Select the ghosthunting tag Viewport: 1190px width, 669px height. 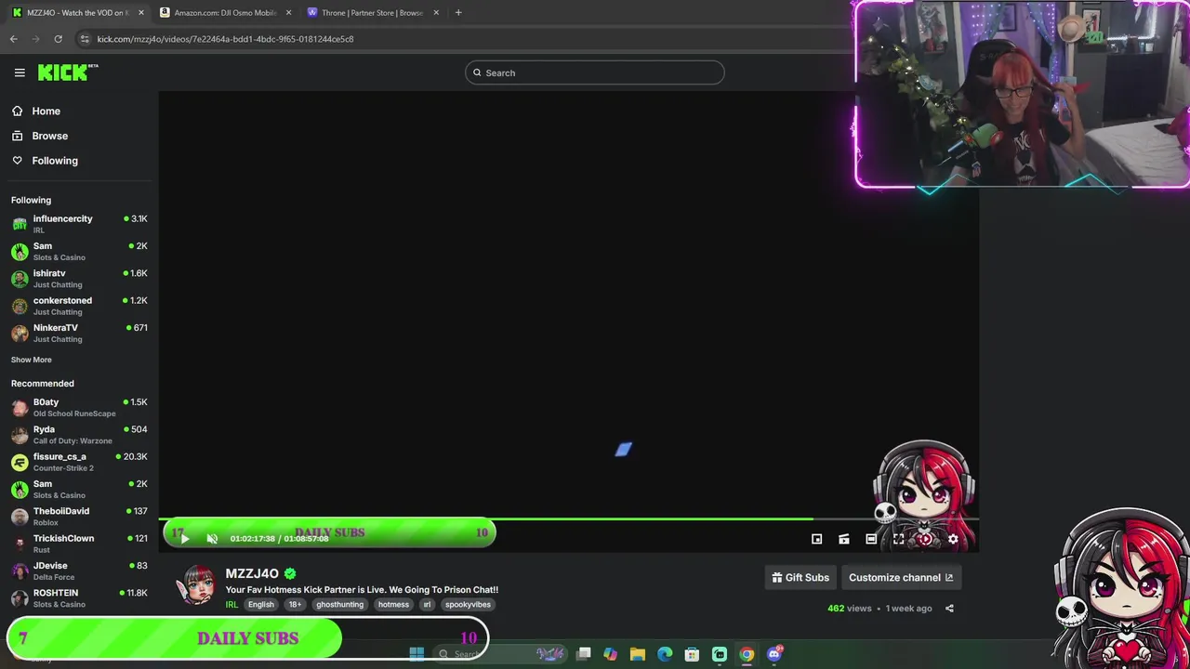click(339, 605)
